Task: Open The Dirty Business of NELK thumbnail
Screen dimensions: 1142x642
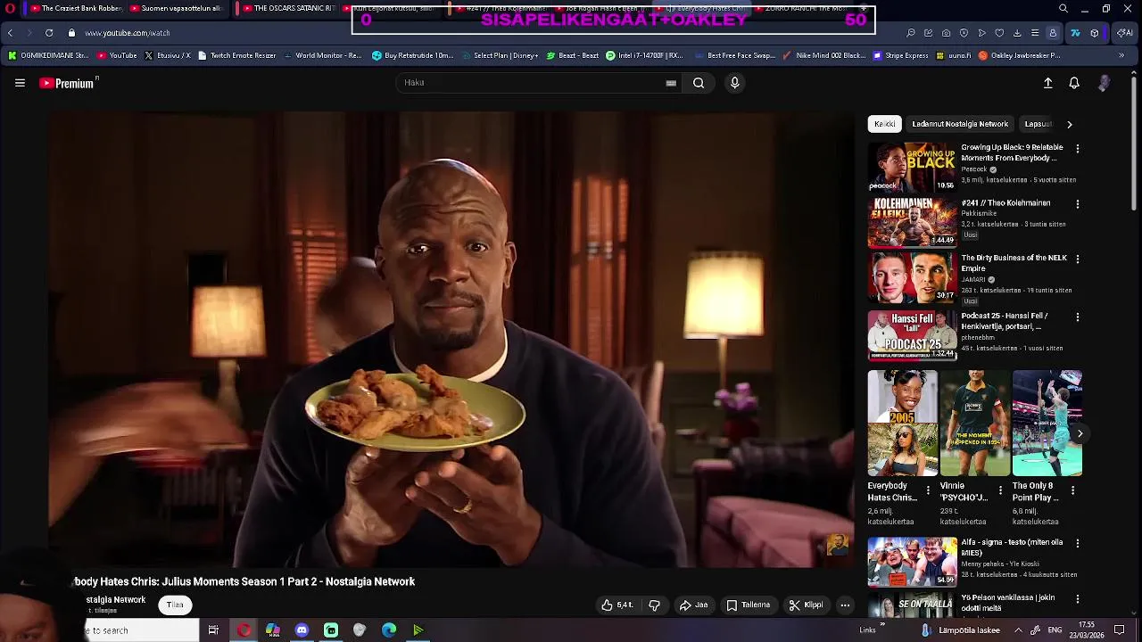Action: pos(912,277)
